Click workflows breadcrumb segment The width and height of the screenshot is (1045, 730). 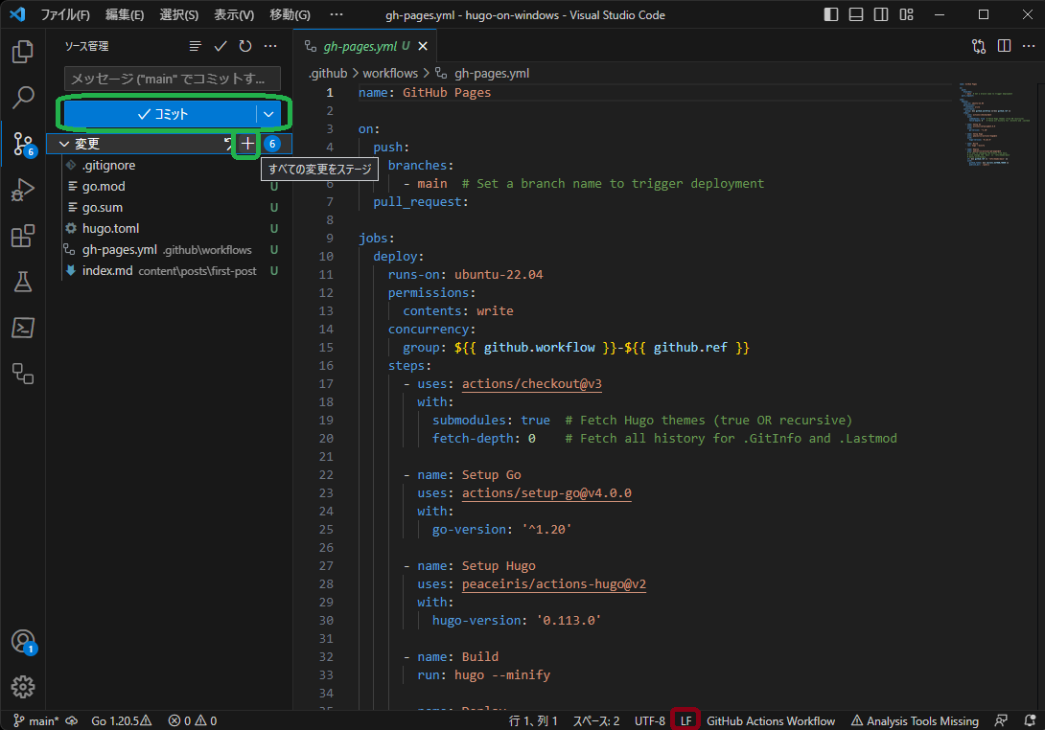coord(390,73)
